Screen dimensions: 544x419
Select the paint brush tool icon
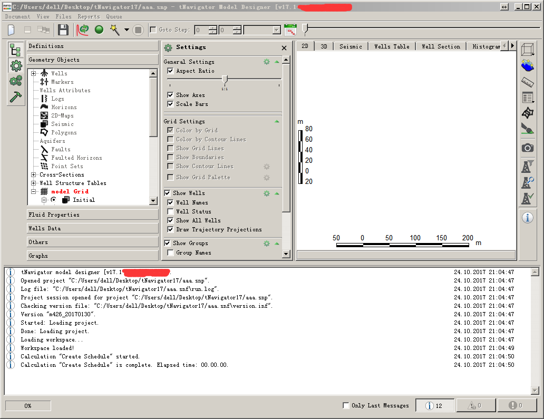(x=527, y=129)
